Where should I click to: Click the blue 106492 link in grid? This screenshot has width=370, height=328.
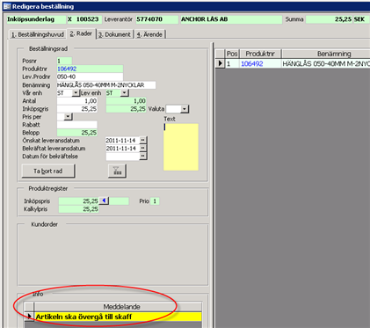(x=252, y=63)
